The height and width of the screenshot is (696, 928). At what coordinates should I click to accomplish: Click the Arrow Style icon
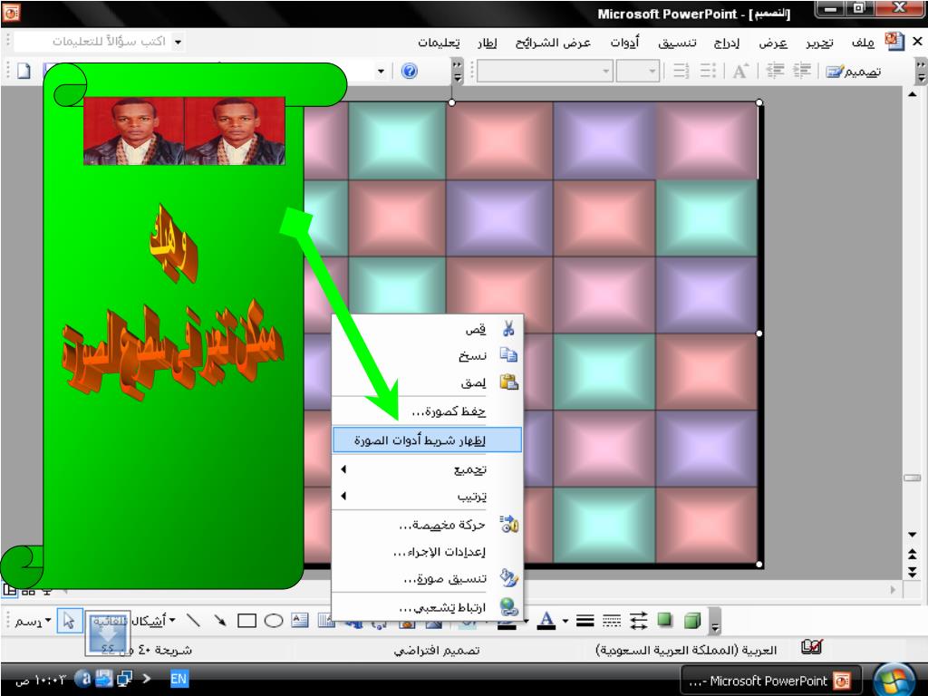coord(639,621)
